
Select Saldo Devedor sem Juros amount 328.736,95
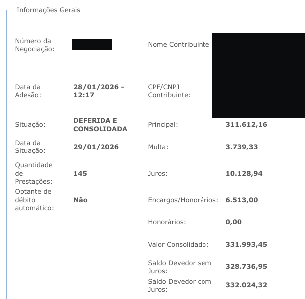pyautogui.click(x=246, y=267)
